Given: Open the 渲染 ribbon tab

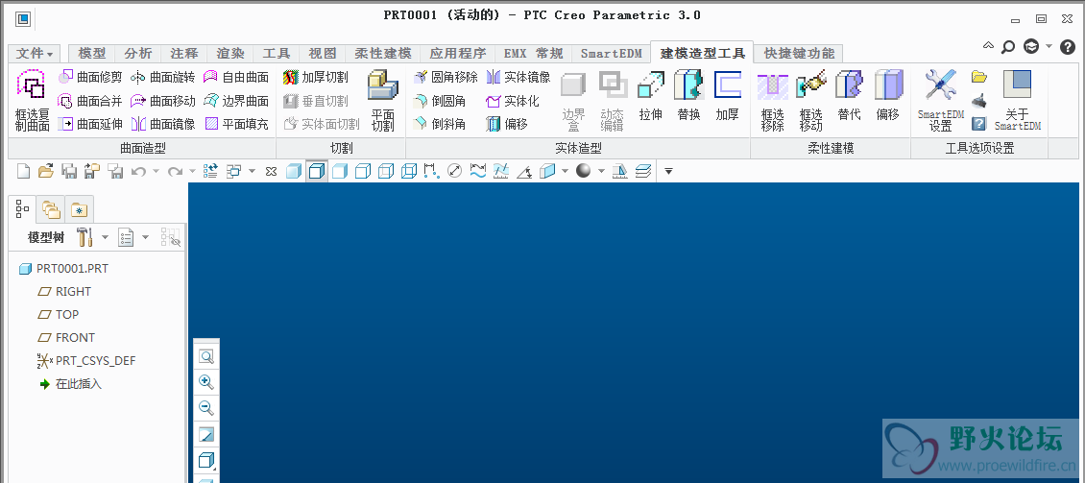Looking at the screenshot, I should [230, 53].
